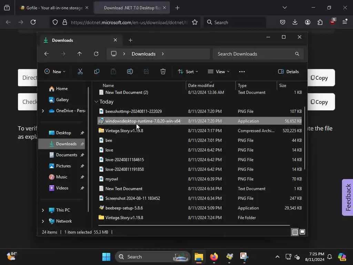Click the Firefox address bar URL
Viewport: 353px width, 265px height.
point(129,22)
